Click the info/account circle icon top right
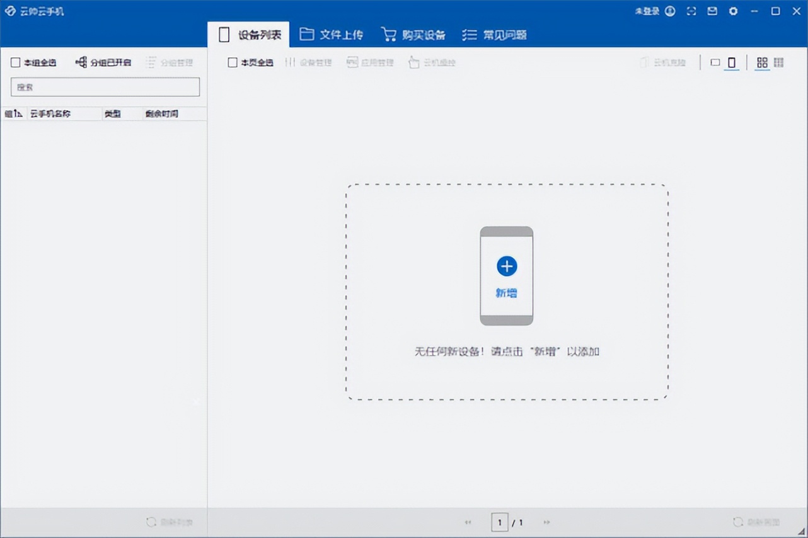 coord(670,11)
